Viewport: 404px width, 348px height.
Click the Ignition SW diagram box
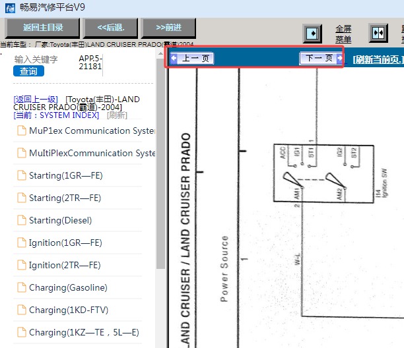pos(323,173)
